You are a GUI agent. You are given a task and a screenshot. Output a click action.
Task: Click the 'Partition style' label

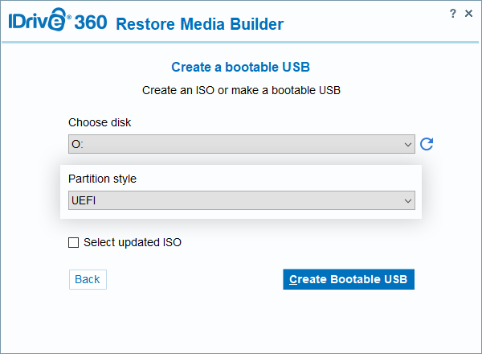click(x=102, y=179)
